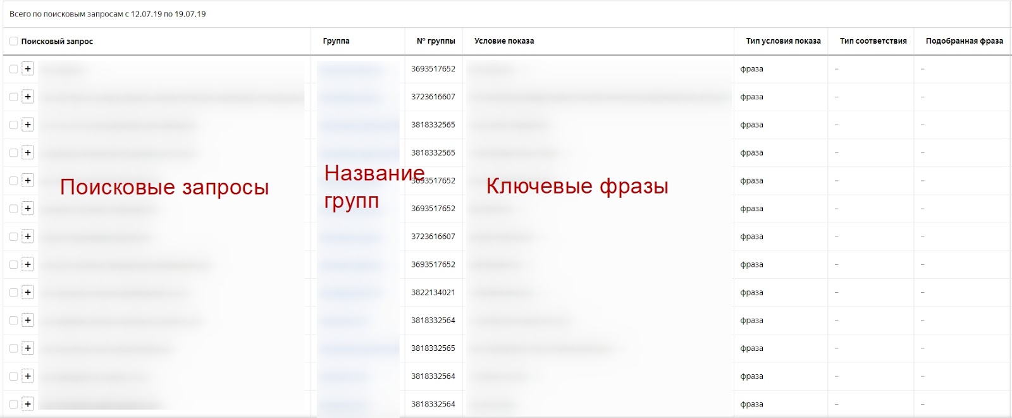Click the фраза cell in the bottommost row
This screenshot has height=418, width=1012.
tap(751, 404)
